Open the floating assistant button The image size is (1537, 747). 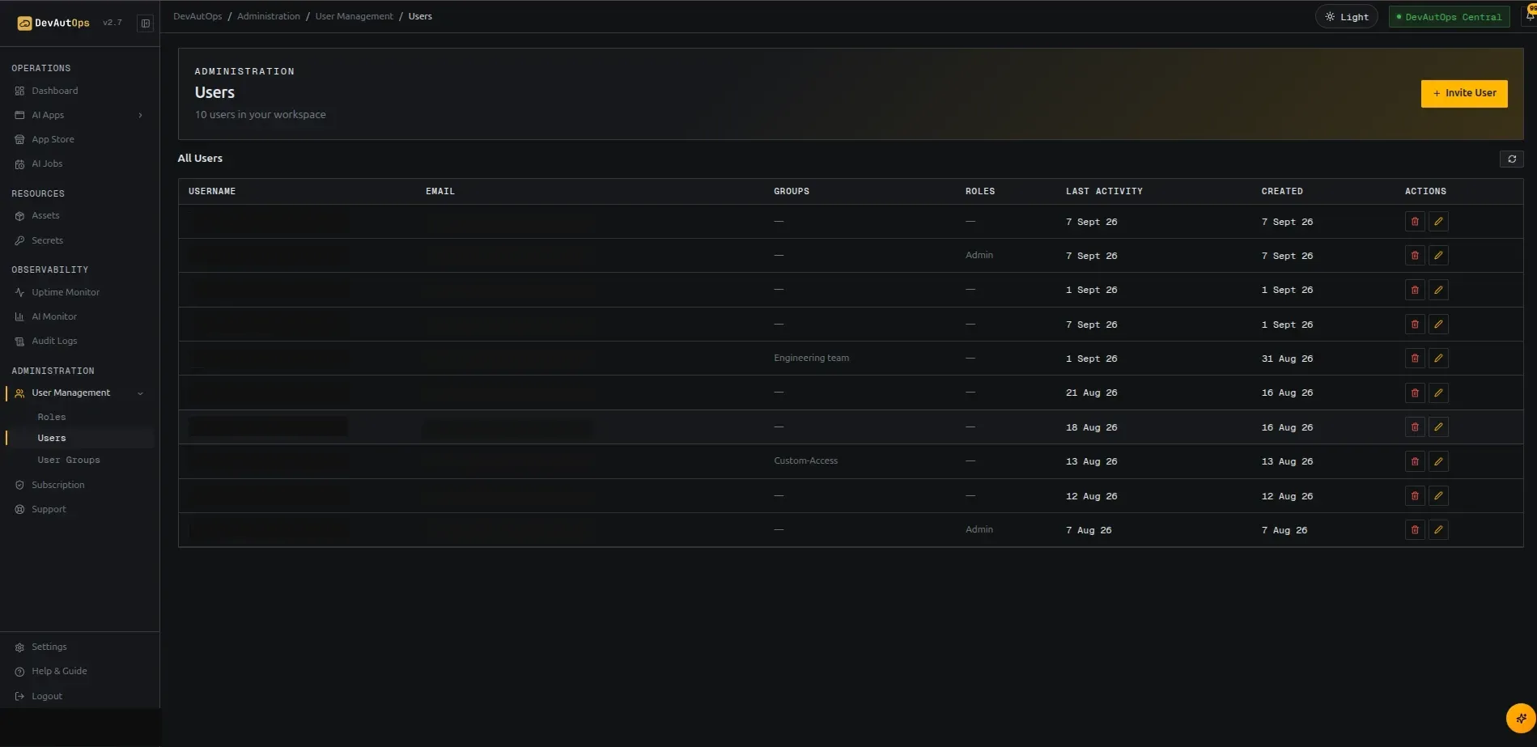click(1521, 718)
